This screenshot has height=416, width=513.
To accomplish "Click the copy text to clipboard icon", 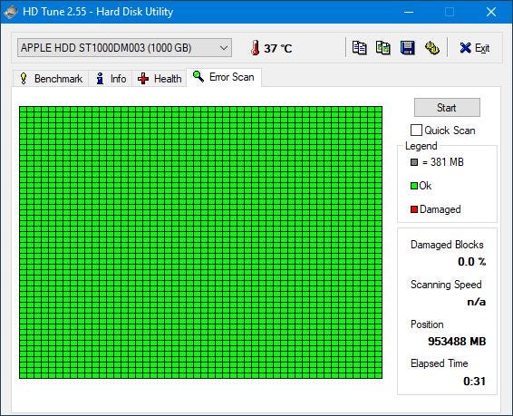I will click(x=359, y=48).
